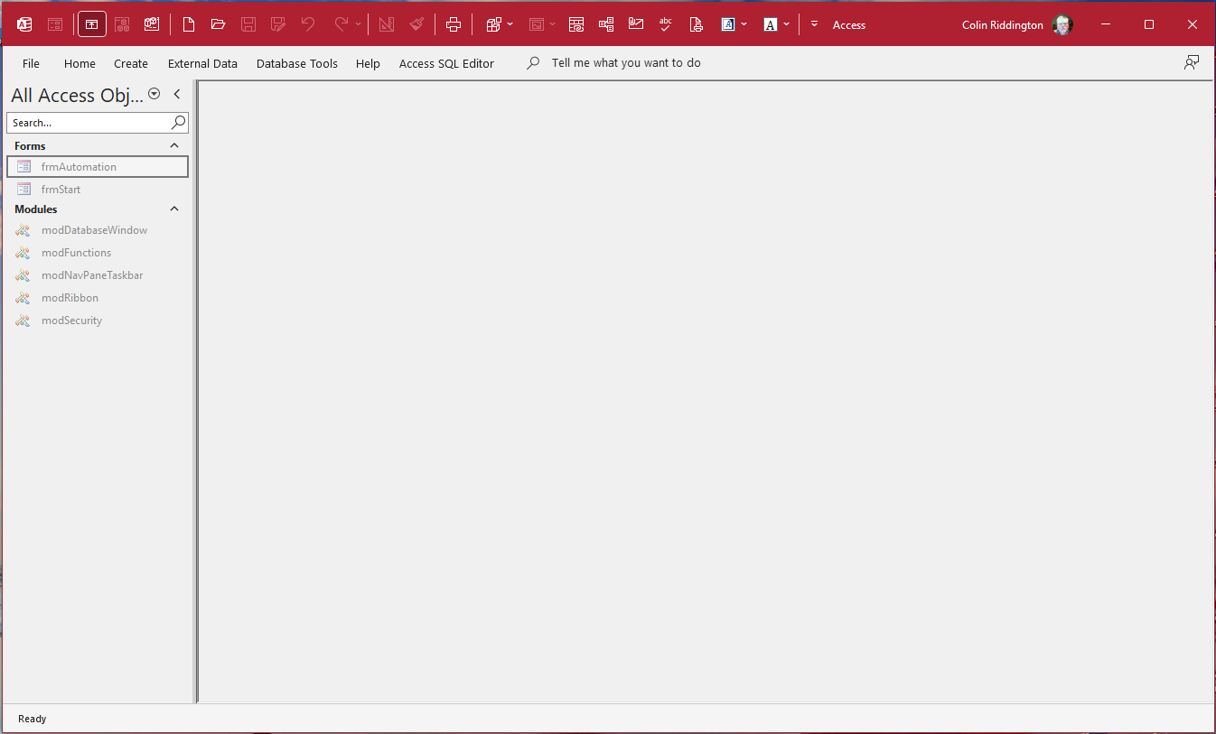The height and width of the screenshot is (734, 1216).
Task: Click the Colin Riddington account name
Action: [x=1003, y=25]
